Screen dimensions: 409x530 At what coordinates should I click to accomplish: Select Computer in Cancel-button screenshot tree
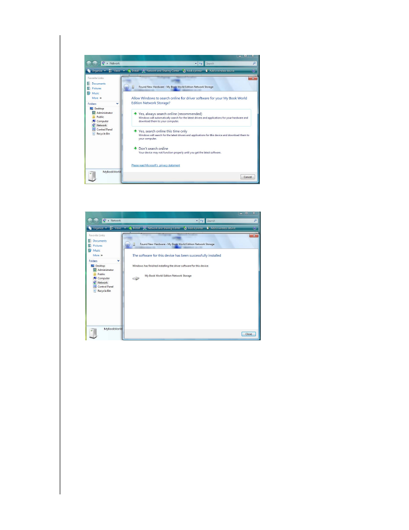(100, 121)
